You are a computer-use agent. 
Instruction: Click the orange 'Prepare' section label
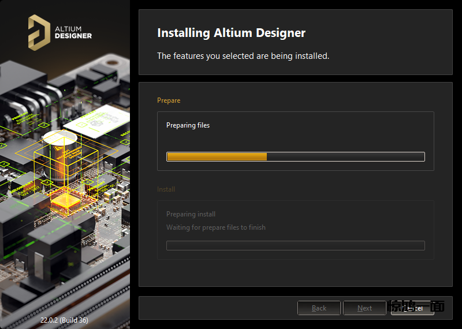pos(169,100)
